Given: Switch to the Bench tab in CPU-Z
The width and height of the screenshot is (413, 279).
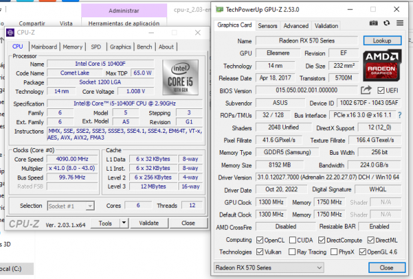Looking at the screenshot, I should tap(145, 46).
